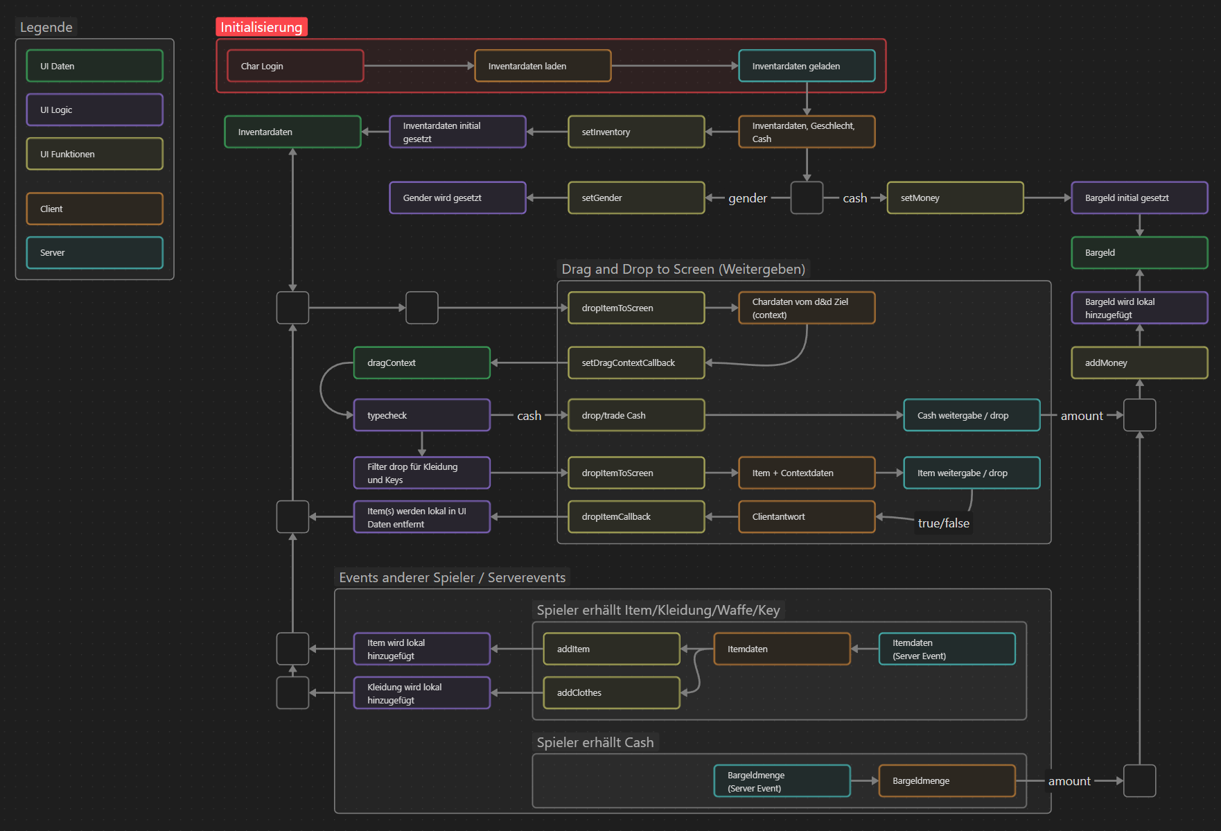Viewport: 1221px width, 831px height.
Task: Select the 'addClothes' function node
Action: point(611,692)
